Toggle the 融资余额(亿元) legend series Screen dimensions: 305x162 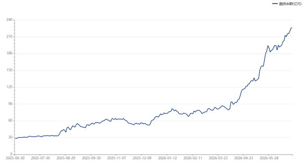(x=287, y=4)
